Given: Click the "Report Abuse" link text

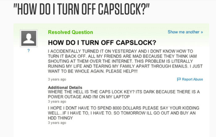Looking at the screenshot, I should 192,79.
